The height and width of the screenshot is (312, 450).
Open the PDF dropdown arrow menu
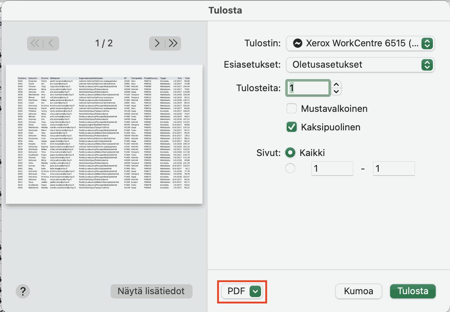(x=256, y=291)
